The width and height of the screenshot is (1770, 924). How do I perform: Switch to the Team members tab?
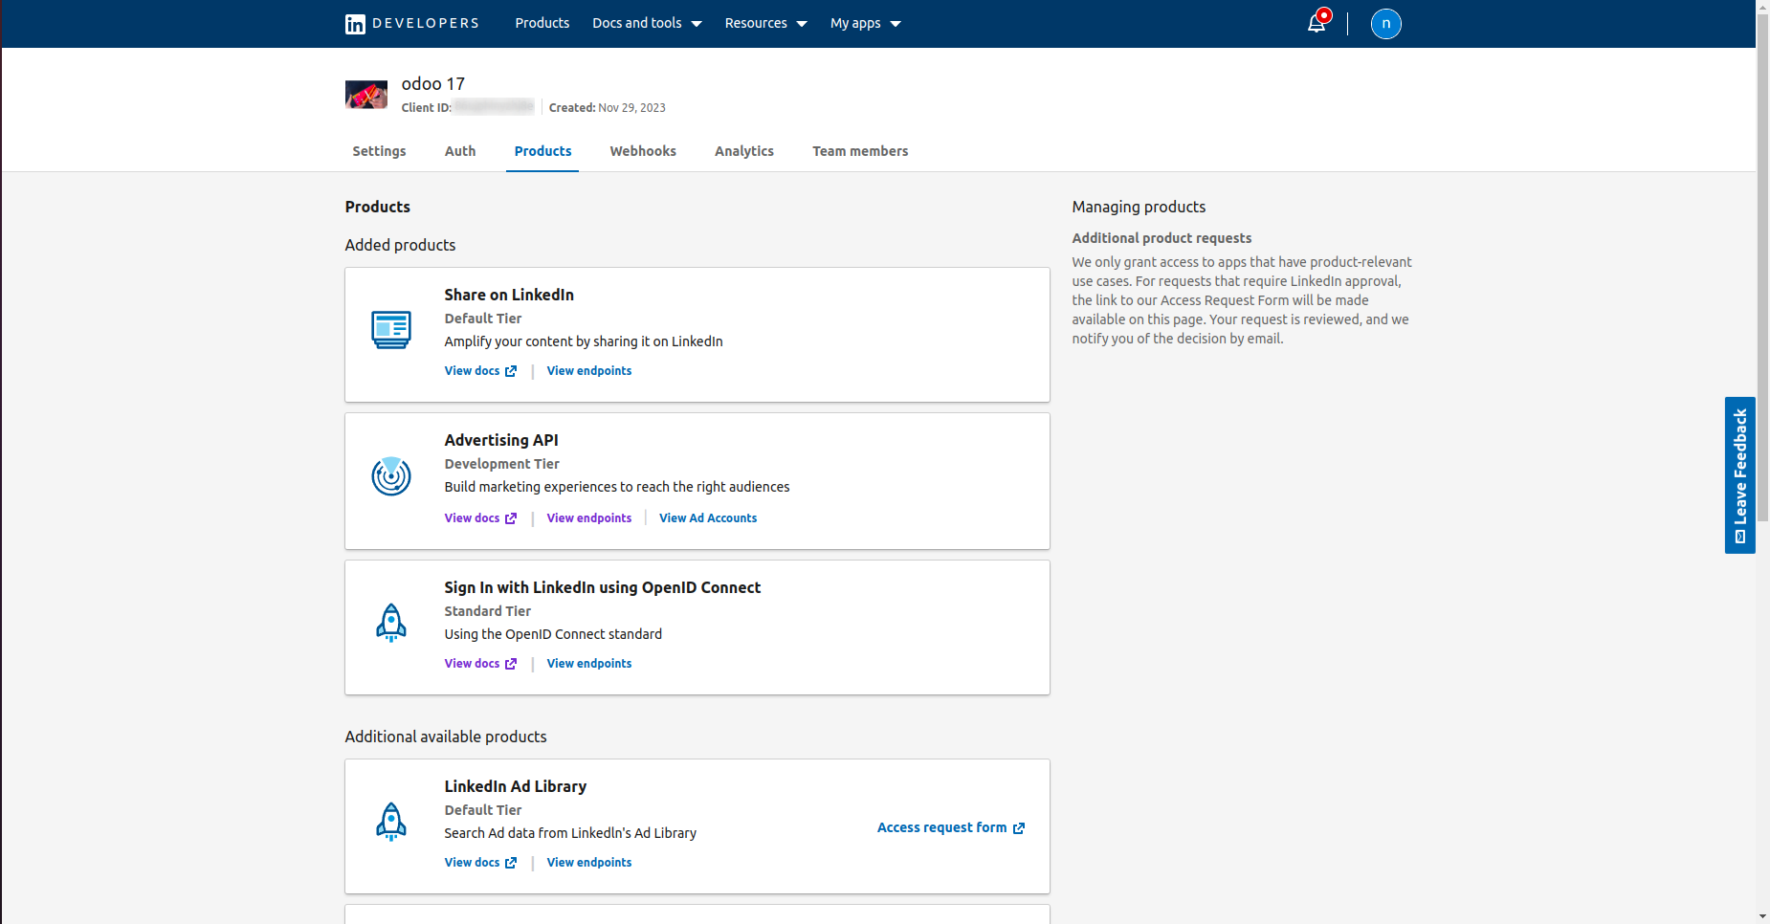pyautogui.click(x=860, y=151)
